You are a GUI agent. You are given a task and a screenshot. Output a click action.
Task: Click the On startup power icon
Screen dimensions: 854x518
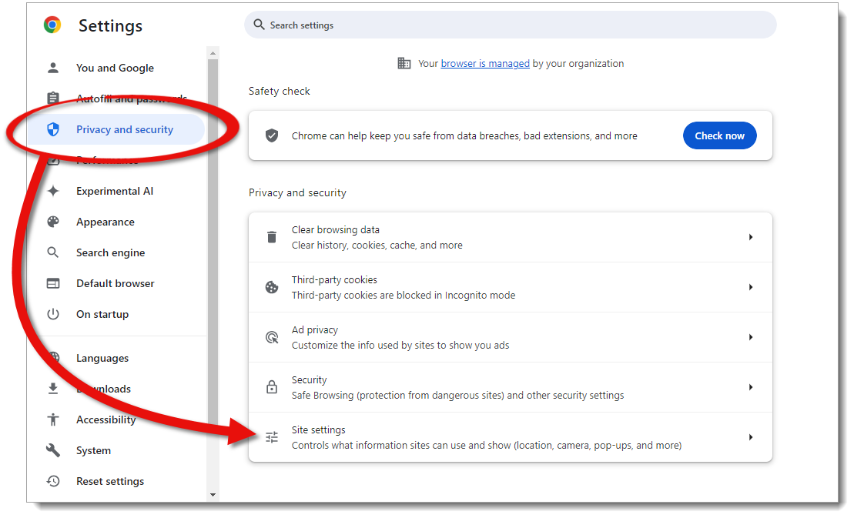53,314
